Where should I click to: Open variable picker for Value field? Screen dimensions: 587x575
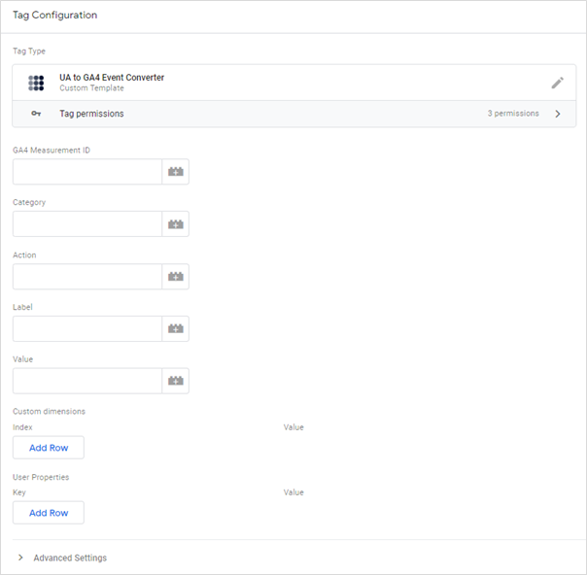coord(176,381)
